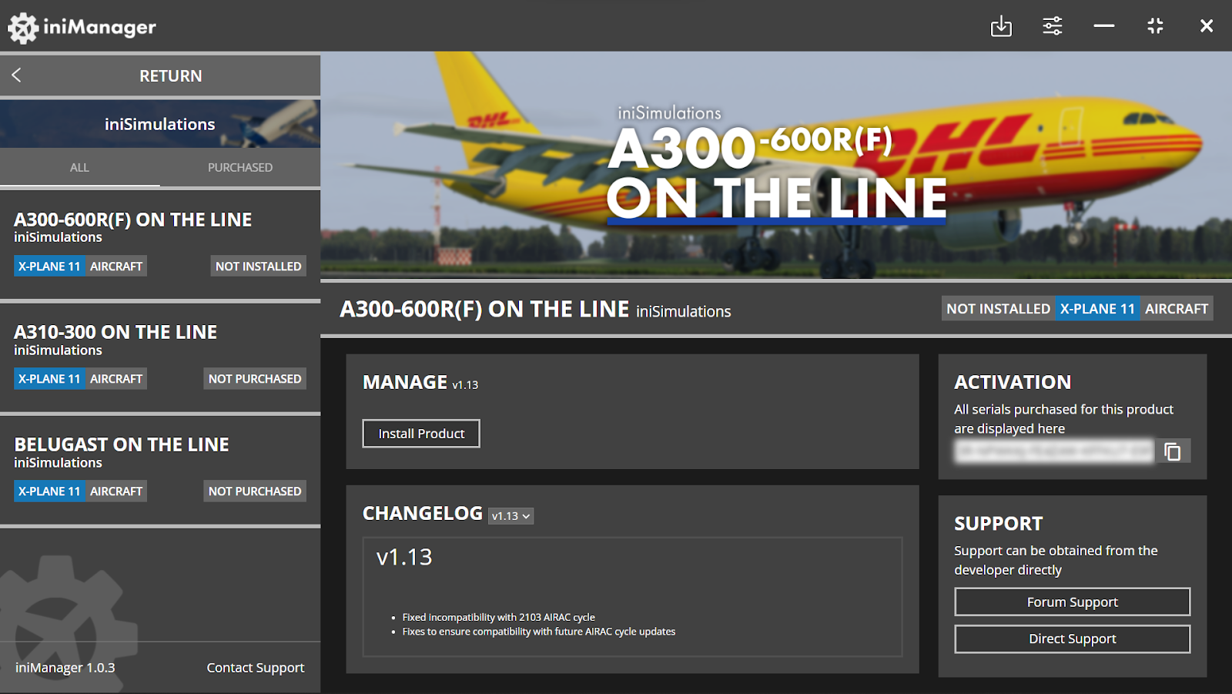
Task: Click 'Fixes to ensure compatibility' changelog line
Action: 538,632
